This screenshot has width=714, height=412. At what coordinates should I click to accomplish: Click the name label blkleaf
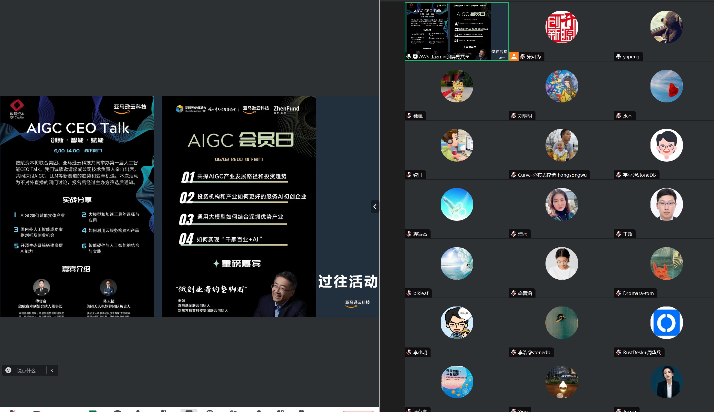(421, 293)
